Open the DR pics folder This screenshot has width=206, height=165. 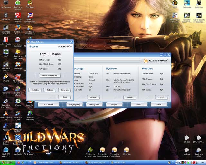(x=187, y=139)
